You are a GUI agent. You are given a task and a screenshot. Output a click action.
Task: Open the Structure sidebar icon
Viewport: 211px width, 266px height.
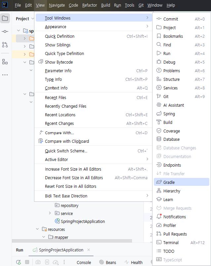5,62
